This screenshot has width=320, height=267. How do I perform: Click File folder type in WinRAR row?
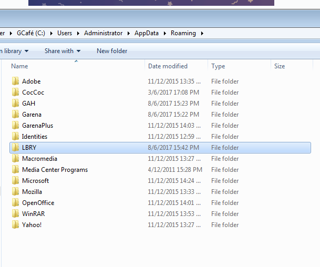tap(225, 213)
